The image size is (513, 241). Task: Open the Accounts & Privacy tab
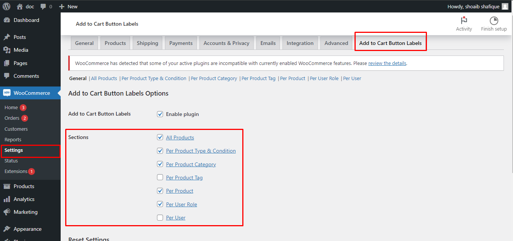click(226, 43)
